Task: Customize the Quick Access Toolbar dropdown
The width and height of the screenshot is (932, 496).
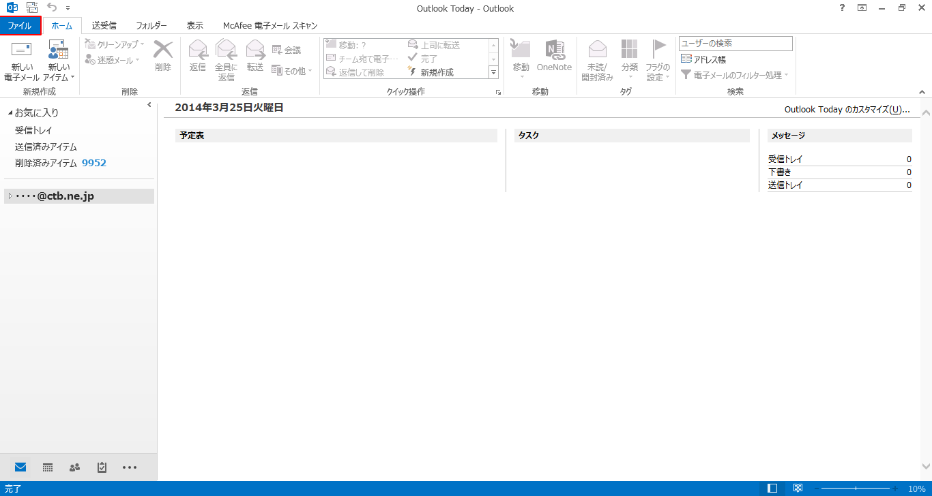Action: (68, 8)
